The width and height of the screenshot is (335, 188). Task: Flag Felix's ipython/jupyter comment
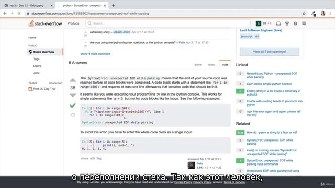tap(86, 46)
